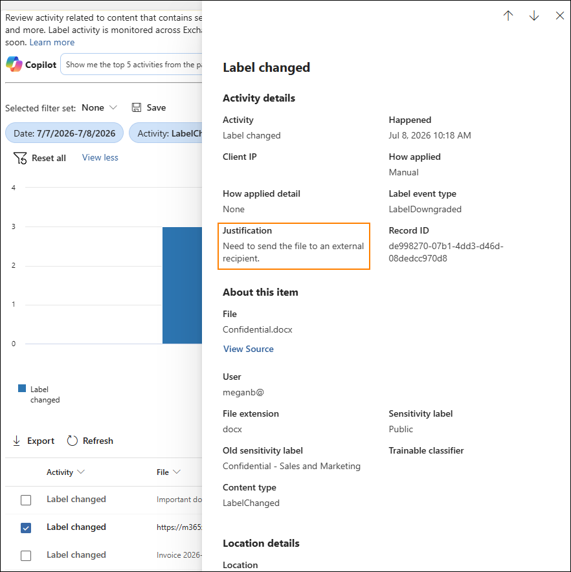Click the Content type value LabelChanged
Screen dimensions: 571x572
click(251, 503)
